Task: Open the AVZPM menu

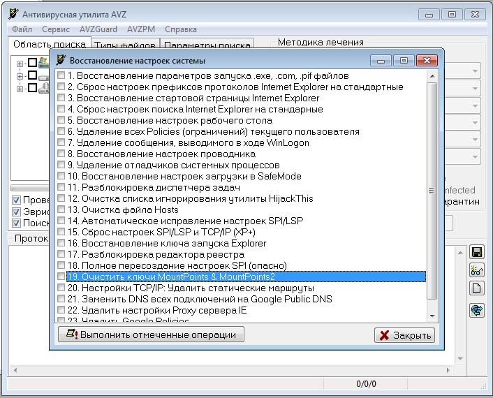Action: [141, 29]
